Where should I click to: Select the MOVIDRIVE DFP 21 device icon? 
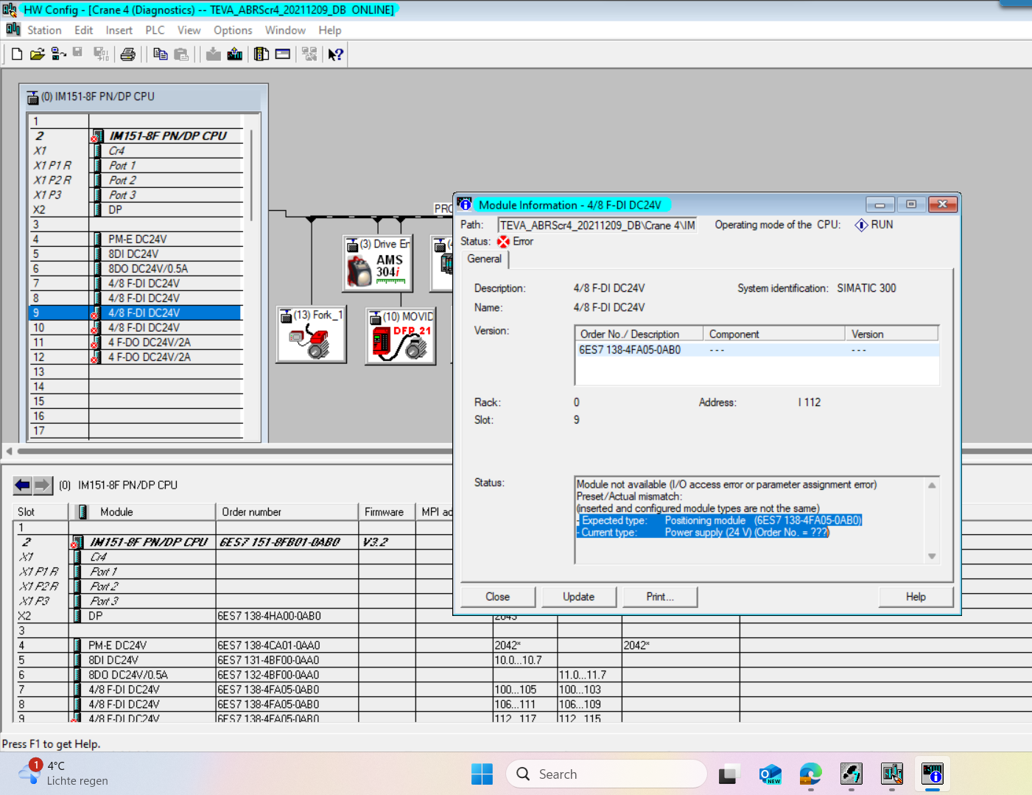[401, 341]
